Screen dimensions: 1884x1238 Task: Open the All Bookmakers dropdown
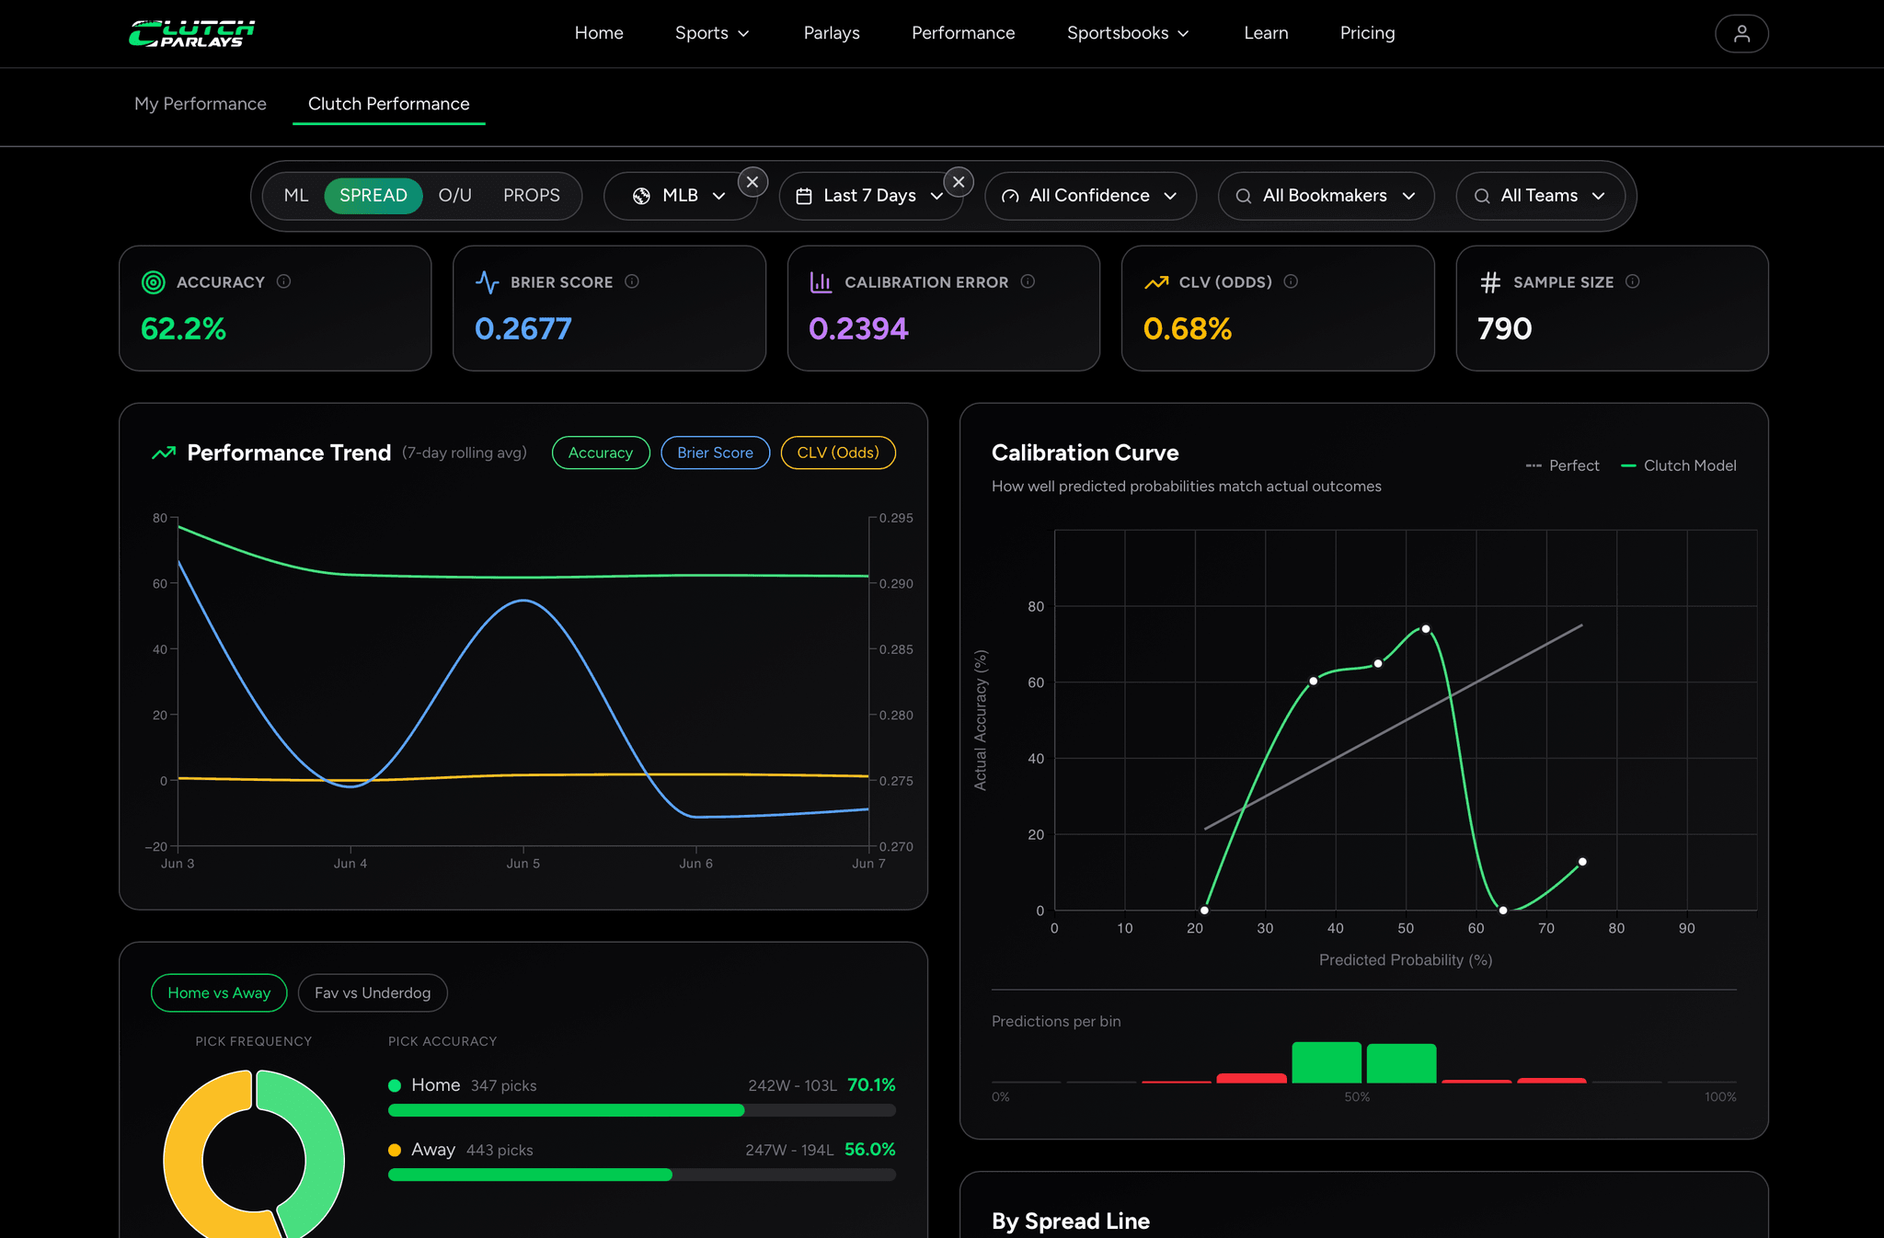(x=1326, y=196)
